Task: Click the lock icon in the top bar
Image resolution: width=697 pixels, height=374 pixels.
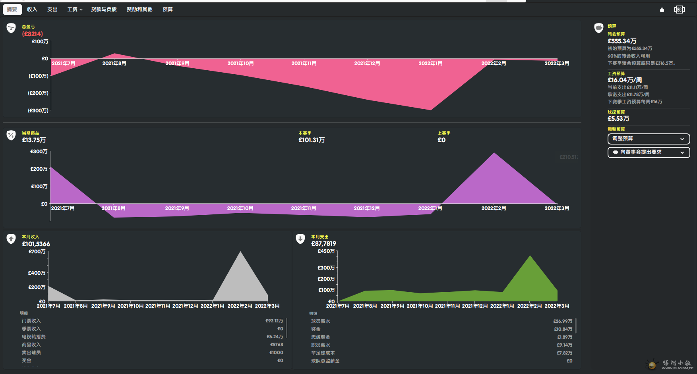Action: [x=662, y=10]
